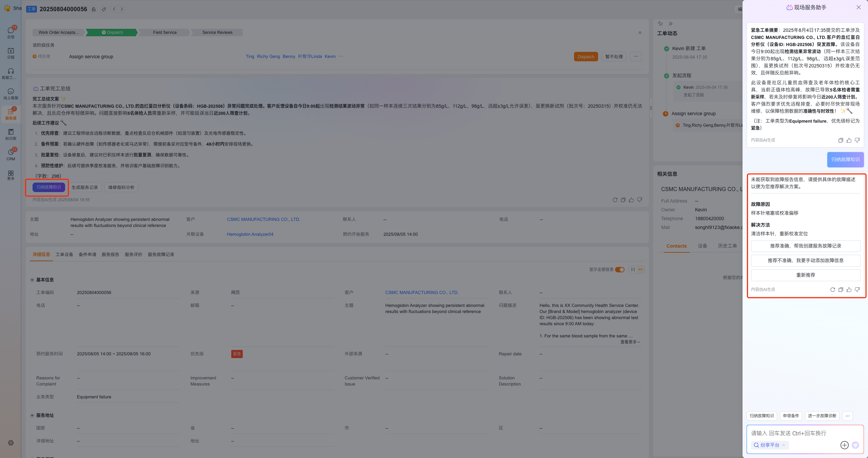Open the 纷享平台 source dropdown

tap(770, 445)
